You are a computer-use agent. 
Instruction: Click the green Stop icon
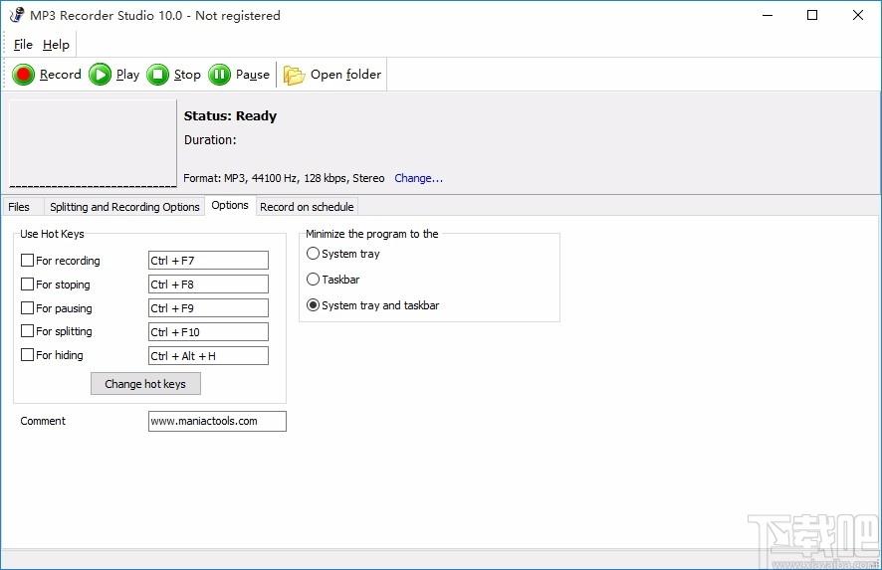(158, 75)
